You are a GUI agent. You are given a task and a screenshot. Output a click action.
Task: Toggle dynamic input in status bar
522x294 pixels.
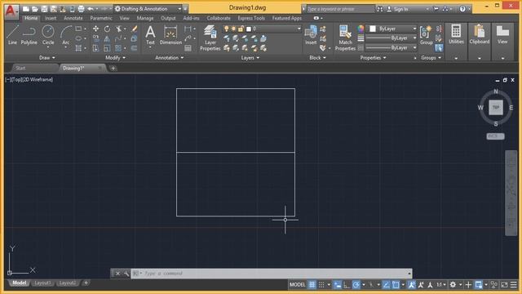point(337,285)
